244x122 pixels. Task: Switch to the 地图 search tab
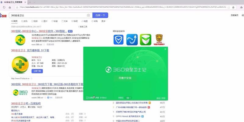point(84,21)
